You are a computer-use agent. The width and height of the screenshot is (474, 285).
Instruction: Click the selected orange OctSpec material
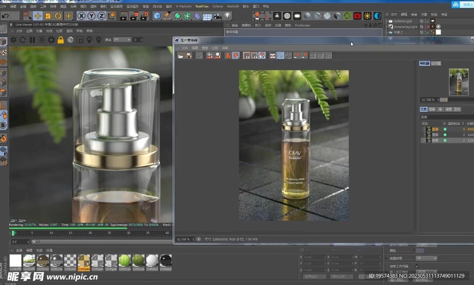point(84,262)
